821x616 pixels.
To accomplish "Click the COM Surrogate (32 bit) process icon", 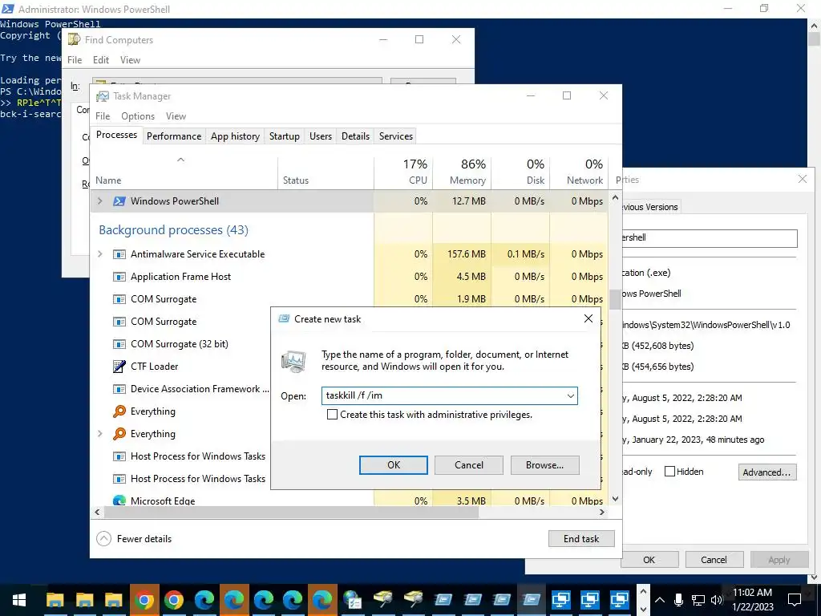I will (x=119, y=344).
